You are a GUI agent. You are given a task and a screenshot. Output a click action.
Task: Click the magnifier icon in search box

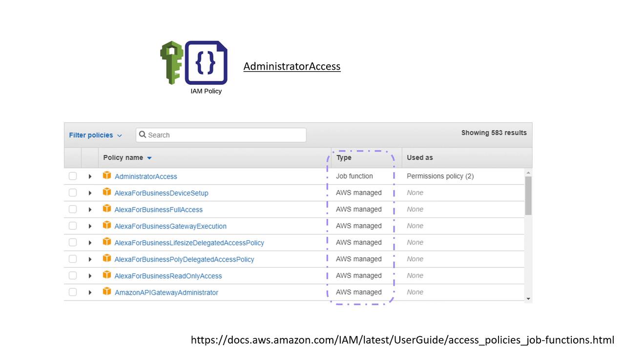(143, 135)
